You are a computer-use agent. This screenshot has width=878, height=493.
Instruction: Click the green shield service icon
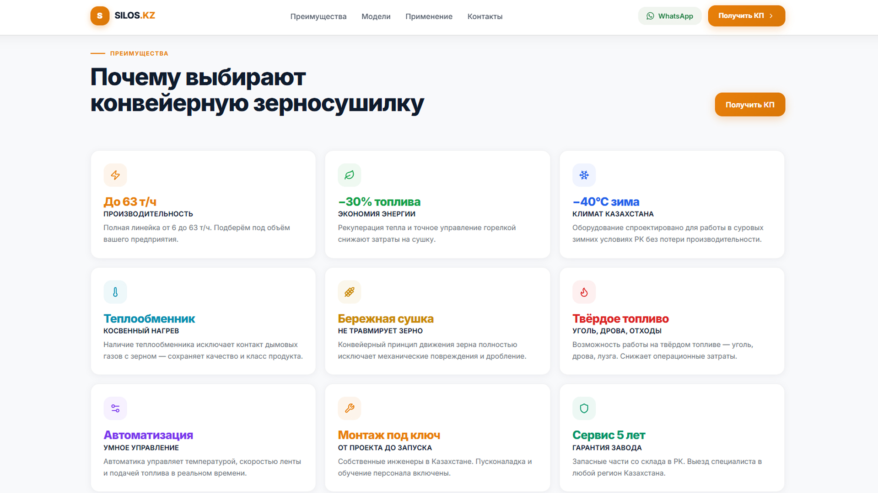pyautogui.click(x=584, y=408)
